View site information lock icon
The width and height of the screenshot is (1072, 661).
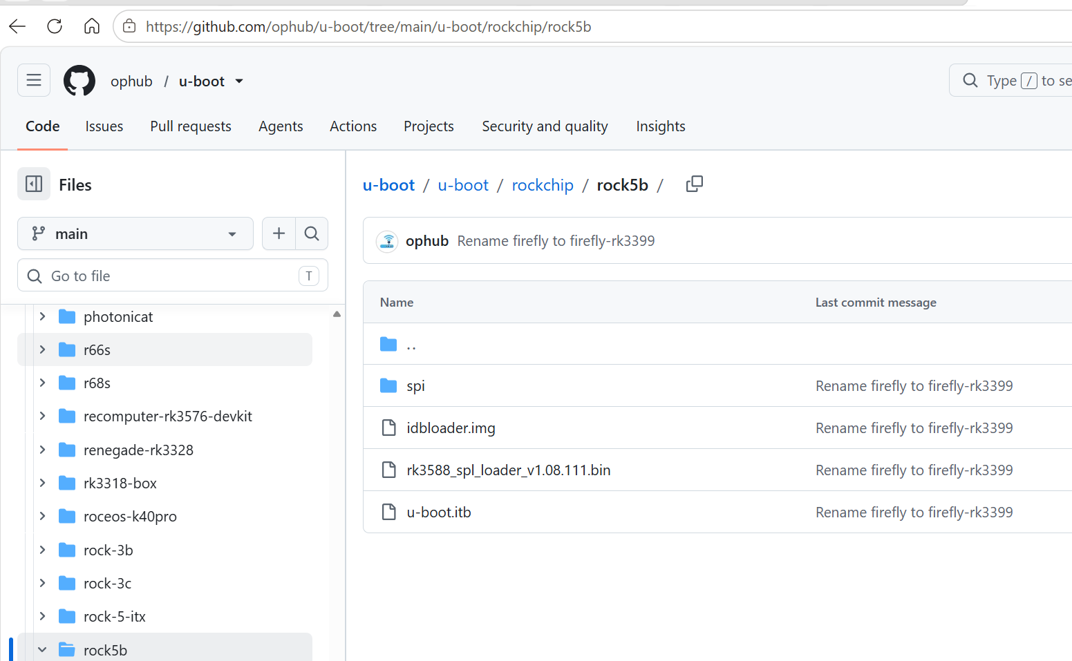tap(129, 26)
